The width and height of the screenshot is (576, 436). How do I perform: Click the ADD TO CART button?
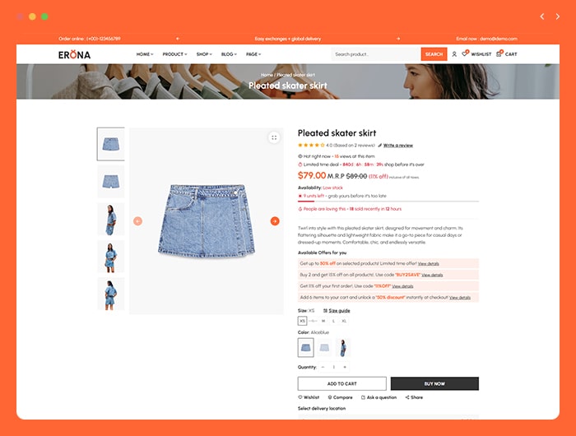click(x=342, y=383)
